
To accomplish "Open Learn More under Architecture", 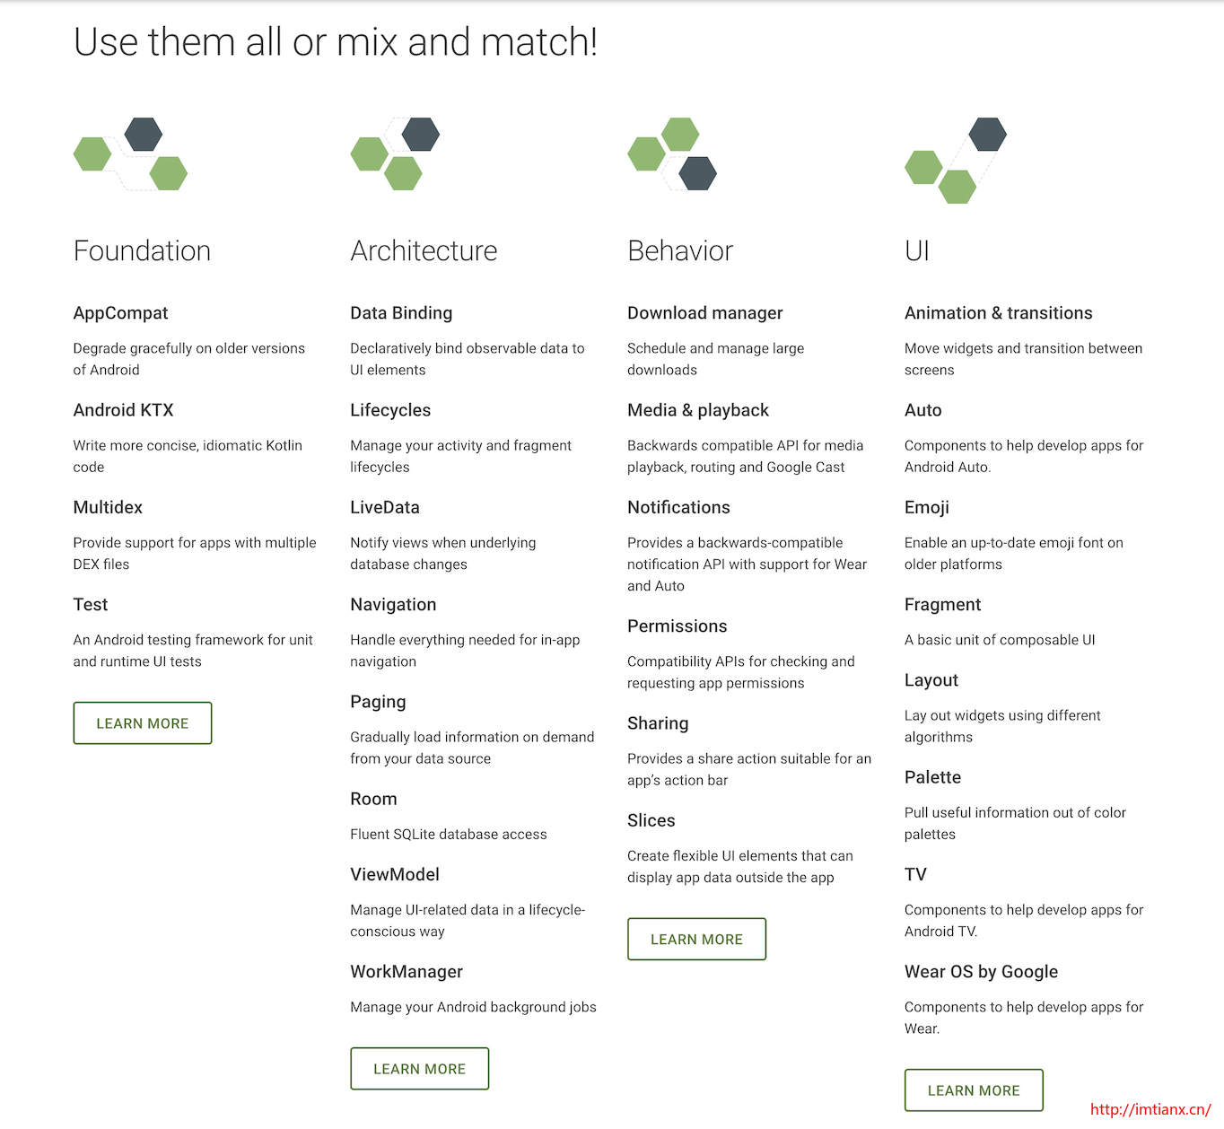I will pos(420,1069).
